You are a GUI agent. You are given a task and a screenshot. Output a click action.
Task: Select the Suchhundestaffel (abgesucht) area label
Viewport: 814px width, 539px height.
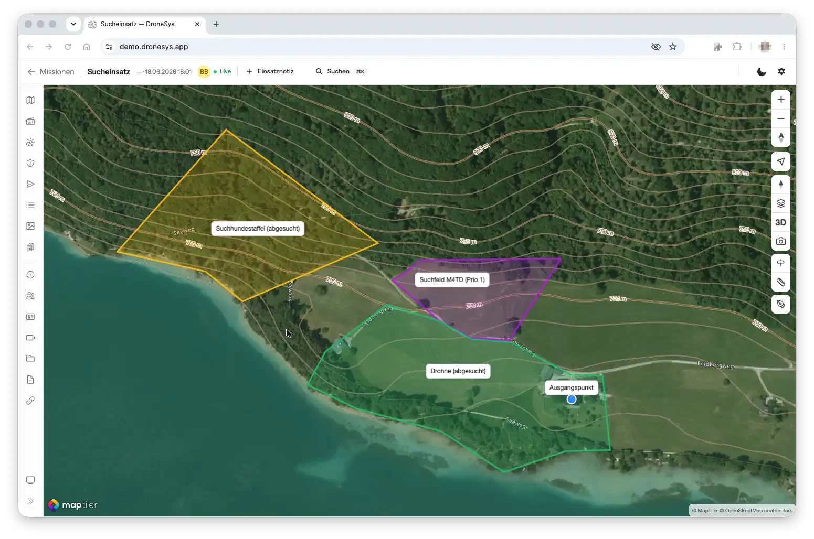[258, 229]
